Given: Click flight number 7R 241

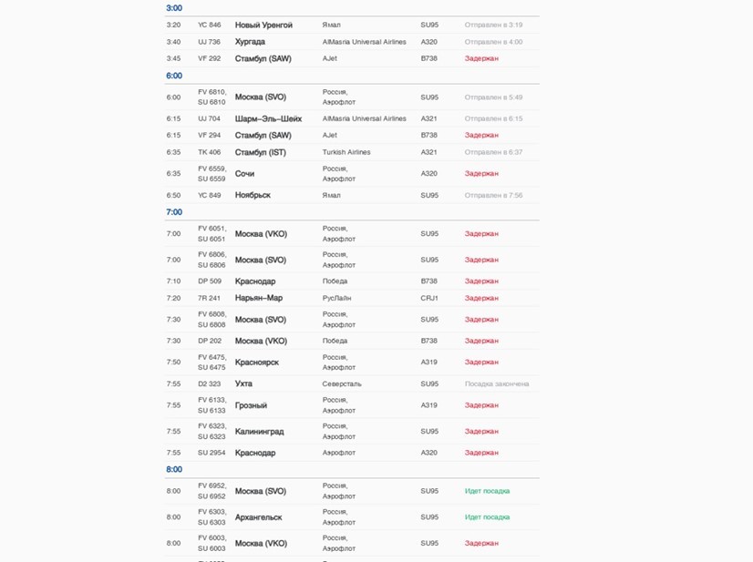Looking at the screenshot, I should point(209,298).
